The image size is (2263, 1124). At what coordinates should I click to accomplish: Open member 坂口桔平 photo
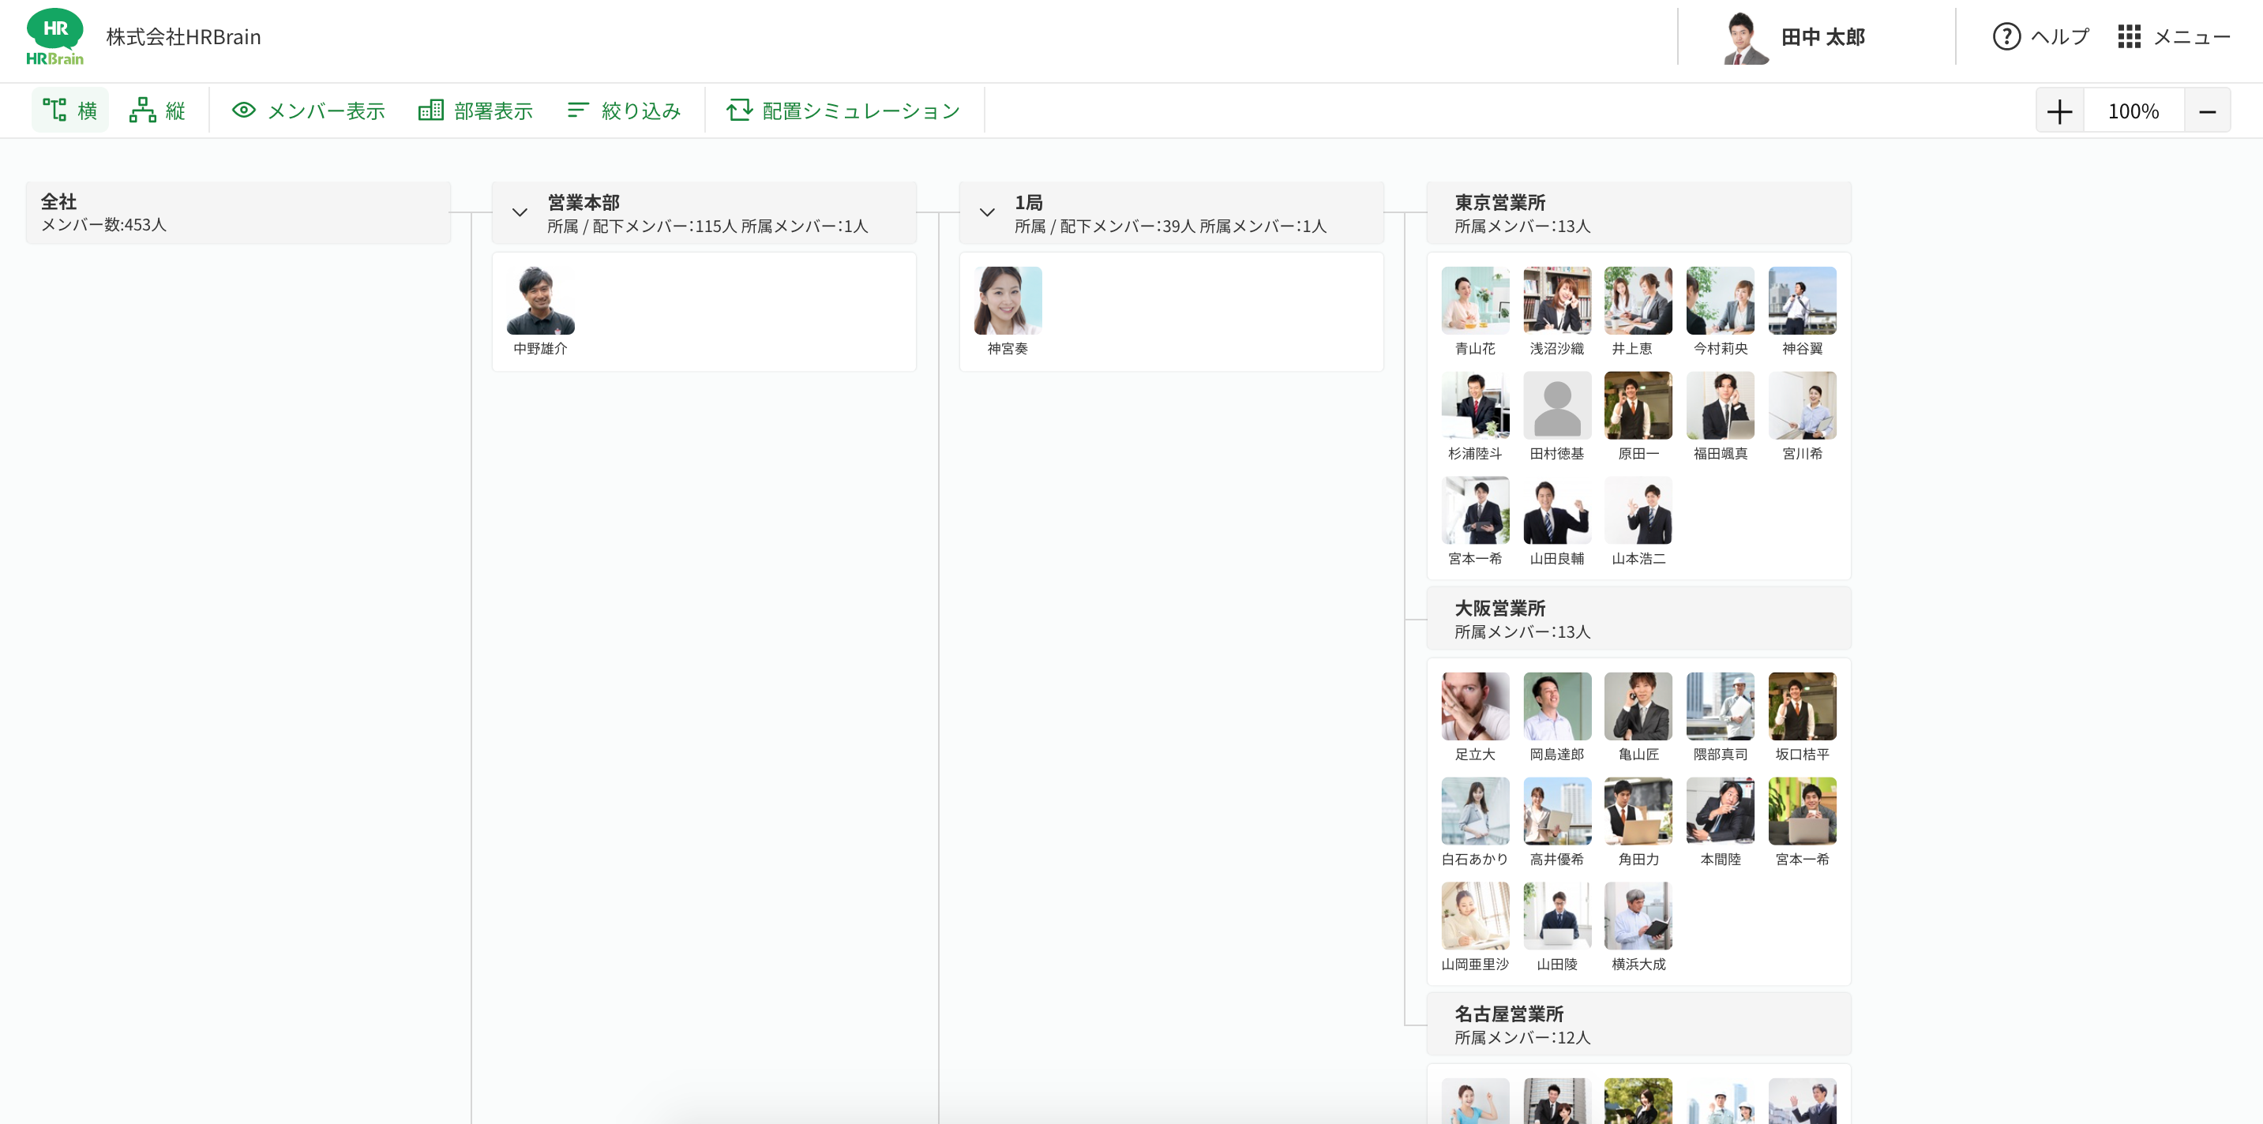(x=1802, y=706)
